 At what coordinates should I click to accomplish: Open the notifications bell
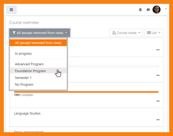[x=140, y=10]
